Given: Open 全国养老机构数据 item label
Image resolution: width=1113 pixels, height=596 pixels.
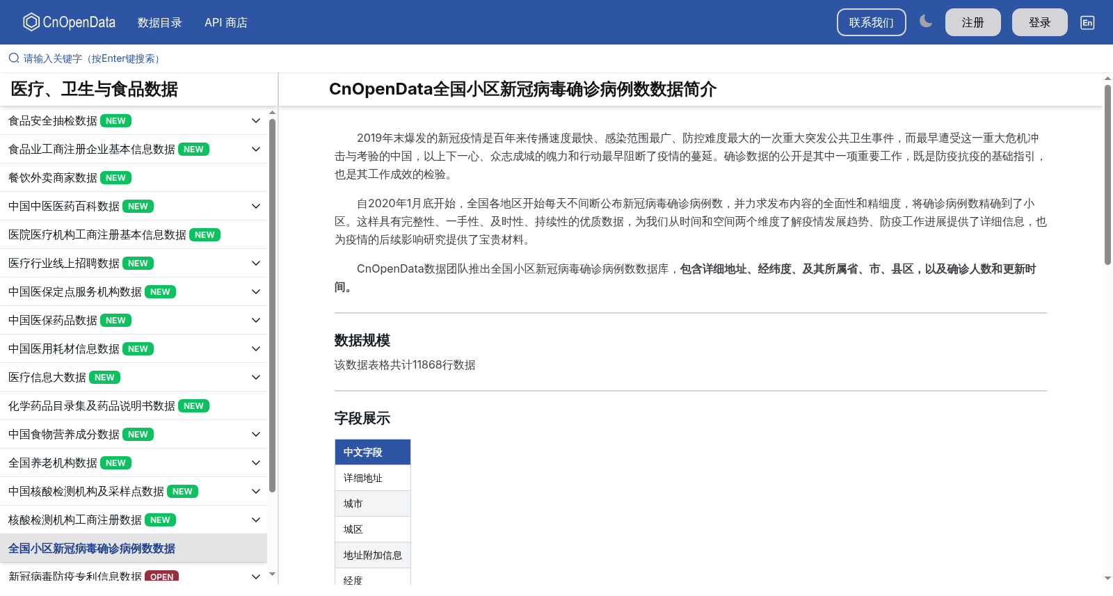Looking at the screenshot, I should (x=53, y=463).
